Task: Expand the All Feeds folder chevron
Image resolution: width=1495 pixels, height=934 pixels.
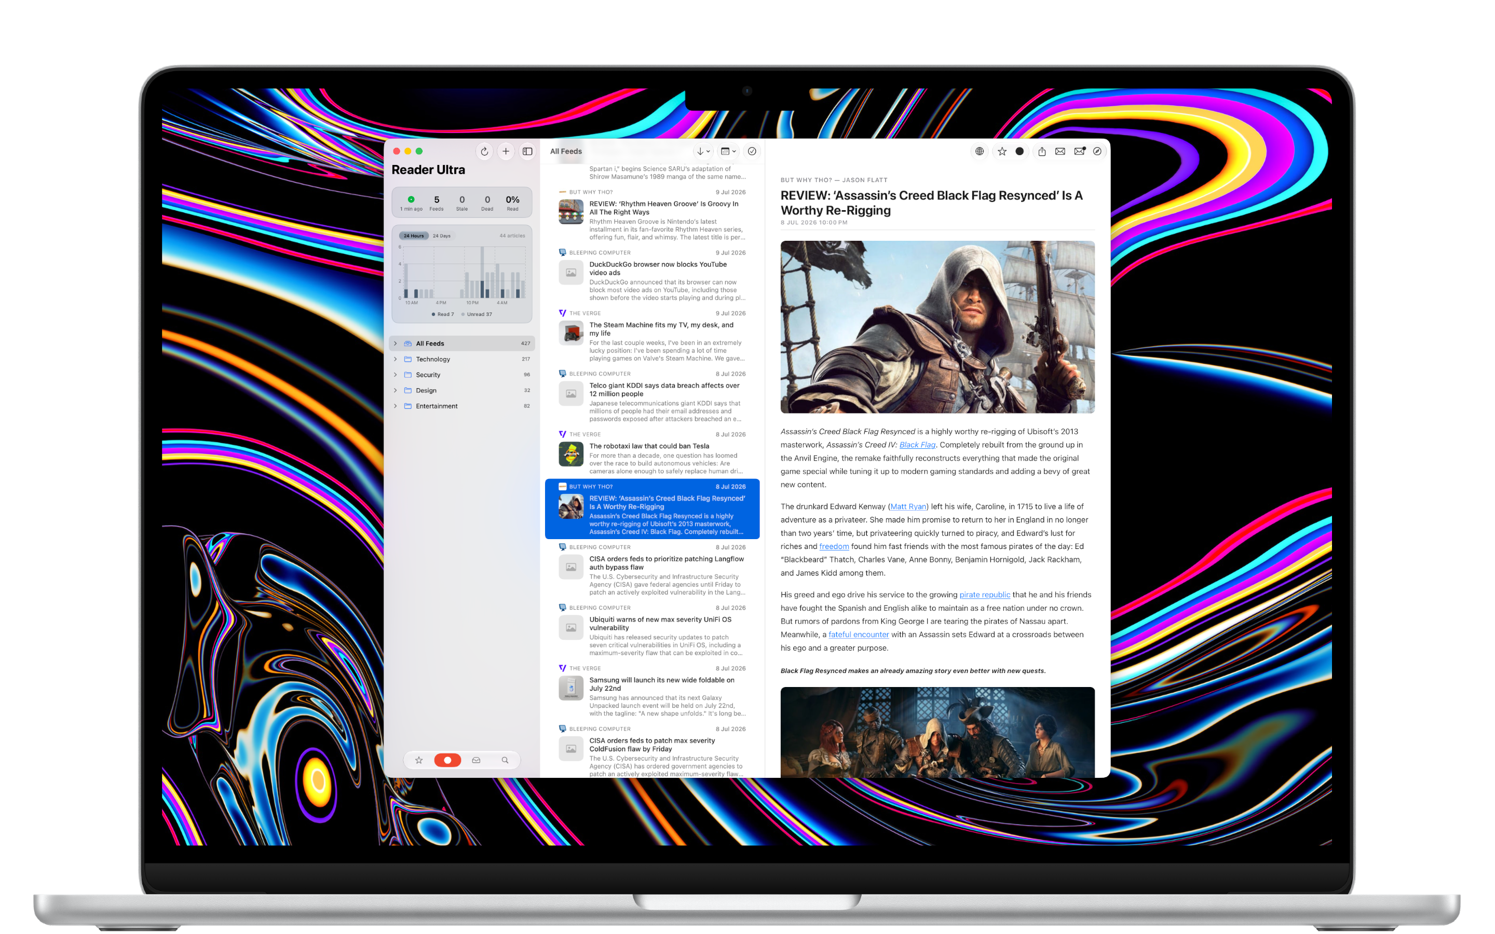Action: coord(396,344)
